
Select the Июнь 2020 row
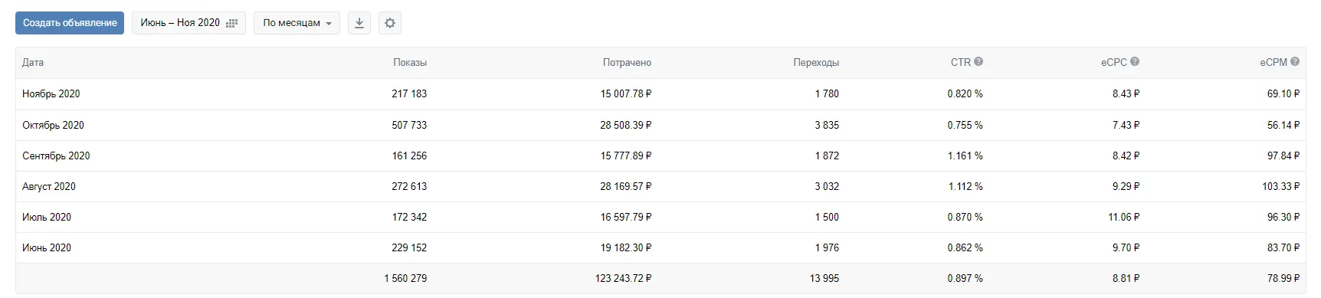tap(660, 247)
